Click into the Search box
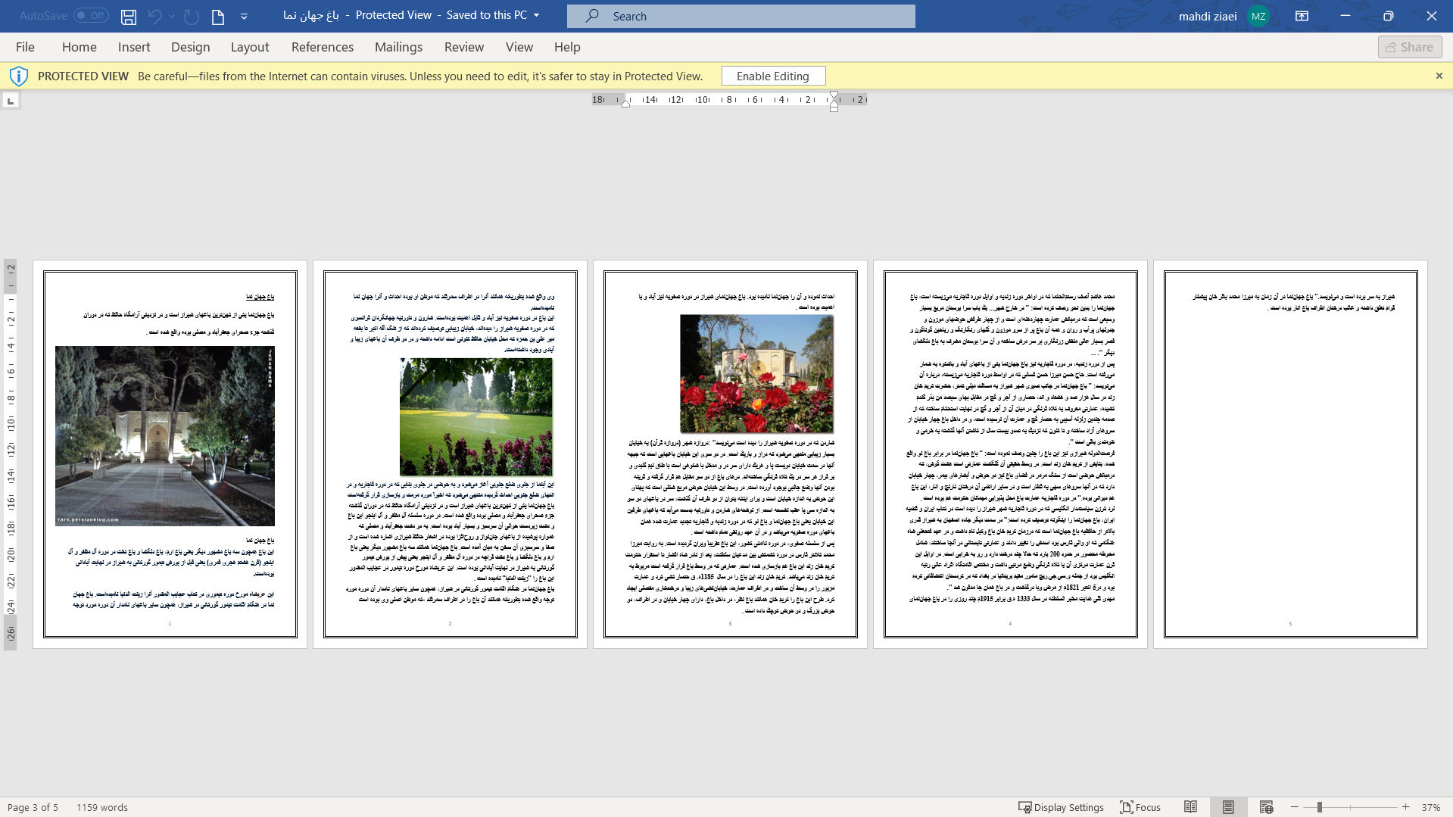 pyautogui.click(x=741, y=16)
